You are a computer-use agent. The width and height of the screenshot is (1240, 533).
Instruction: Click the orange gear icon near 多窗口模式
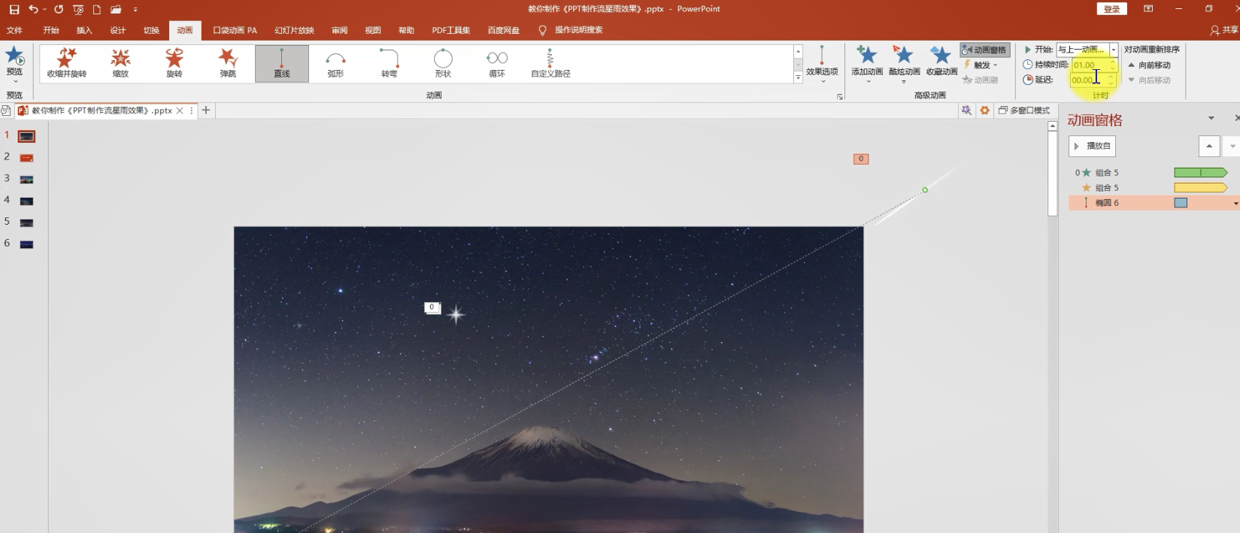[x=984, y=111]
